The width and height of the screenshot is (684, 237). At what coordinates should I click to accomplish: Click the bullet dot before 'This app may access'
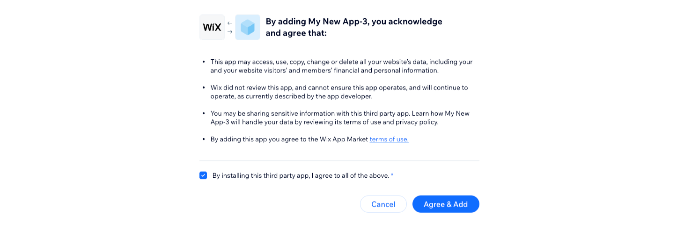204,62
